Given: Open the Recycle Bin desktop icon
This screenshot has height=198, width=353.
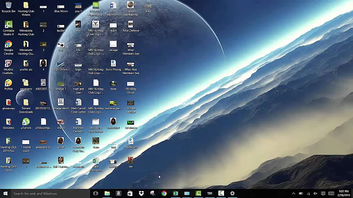Looking at the screenshot, I should 8,7.
